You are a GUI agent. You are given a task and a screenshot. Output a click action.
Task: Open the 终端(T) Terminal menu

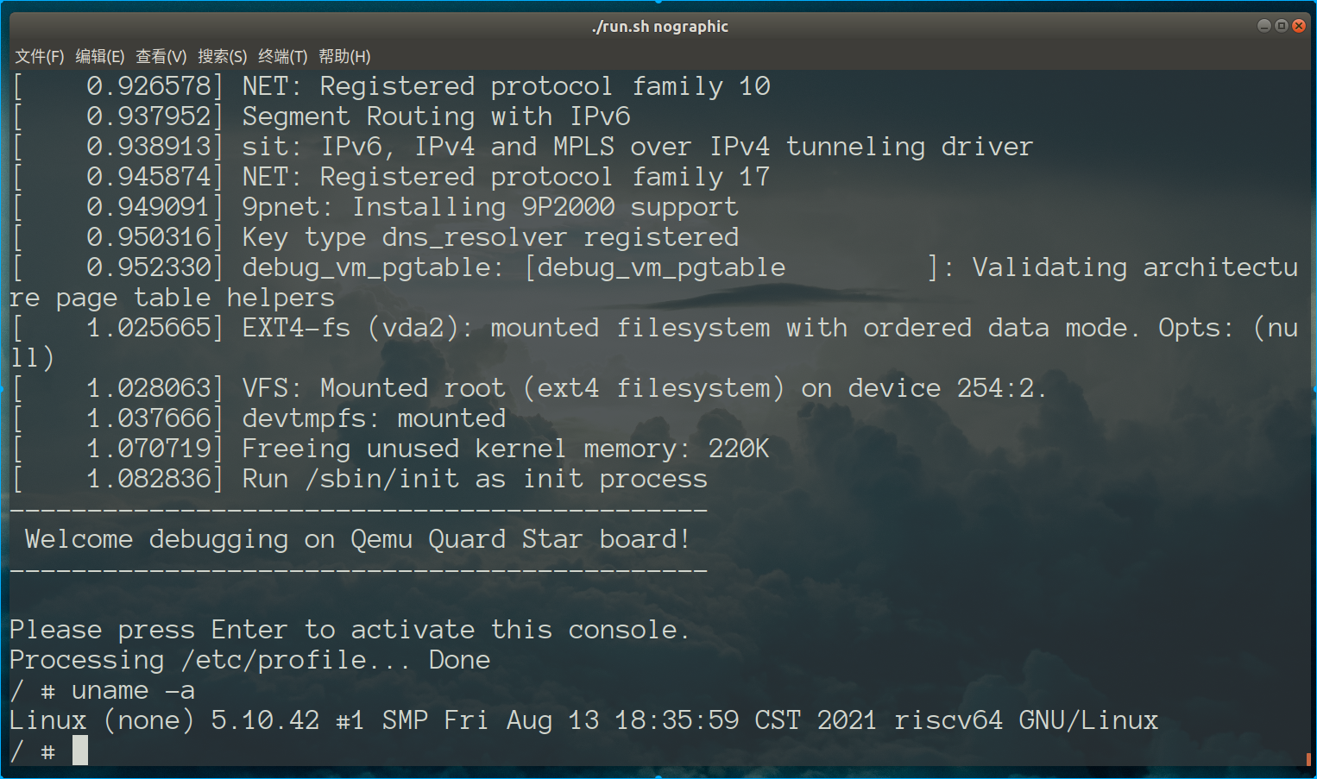click(283, 56)
